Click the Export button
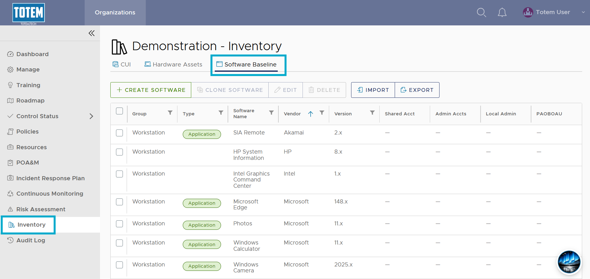This screenshot has width=590, height=279. (x=417, y=90)
